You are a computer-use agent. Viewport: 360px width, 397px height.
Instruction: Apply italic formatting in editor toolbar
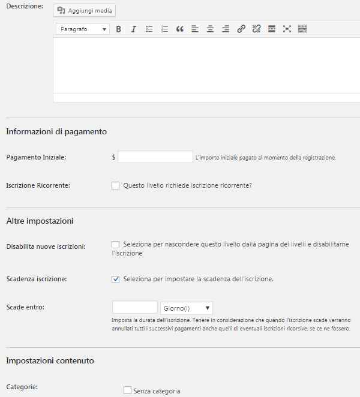(134, 29)
